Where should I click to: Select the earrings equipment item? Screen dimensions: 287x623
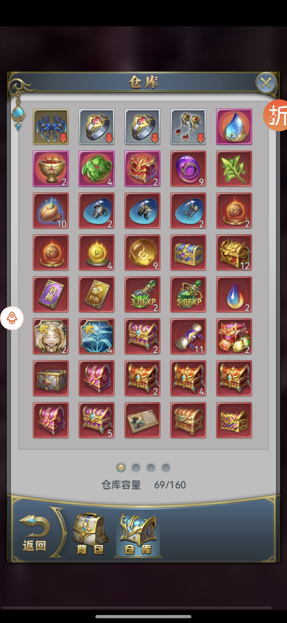(188, 127)
